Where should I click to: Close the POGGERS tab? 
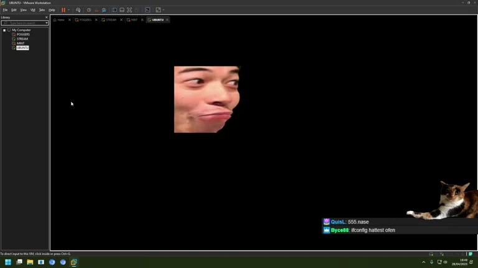[96, 20]
